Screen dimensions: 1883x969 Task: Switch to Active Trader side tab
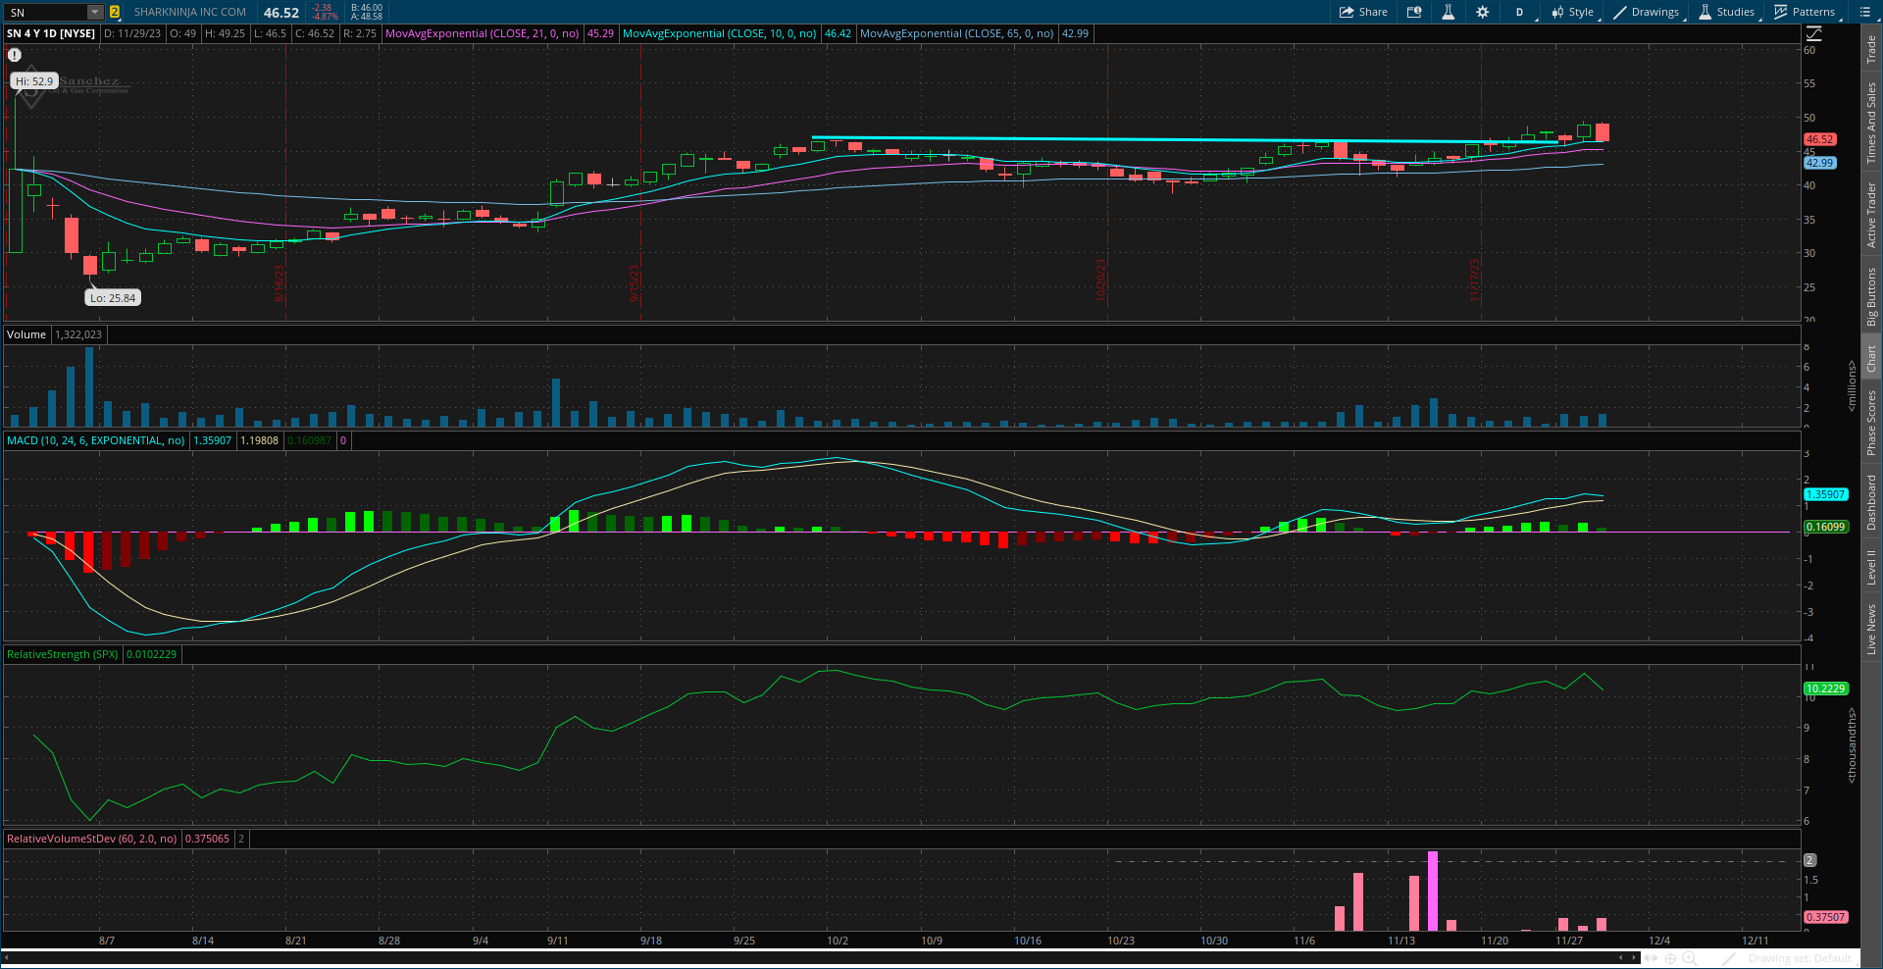[1871, 214]
